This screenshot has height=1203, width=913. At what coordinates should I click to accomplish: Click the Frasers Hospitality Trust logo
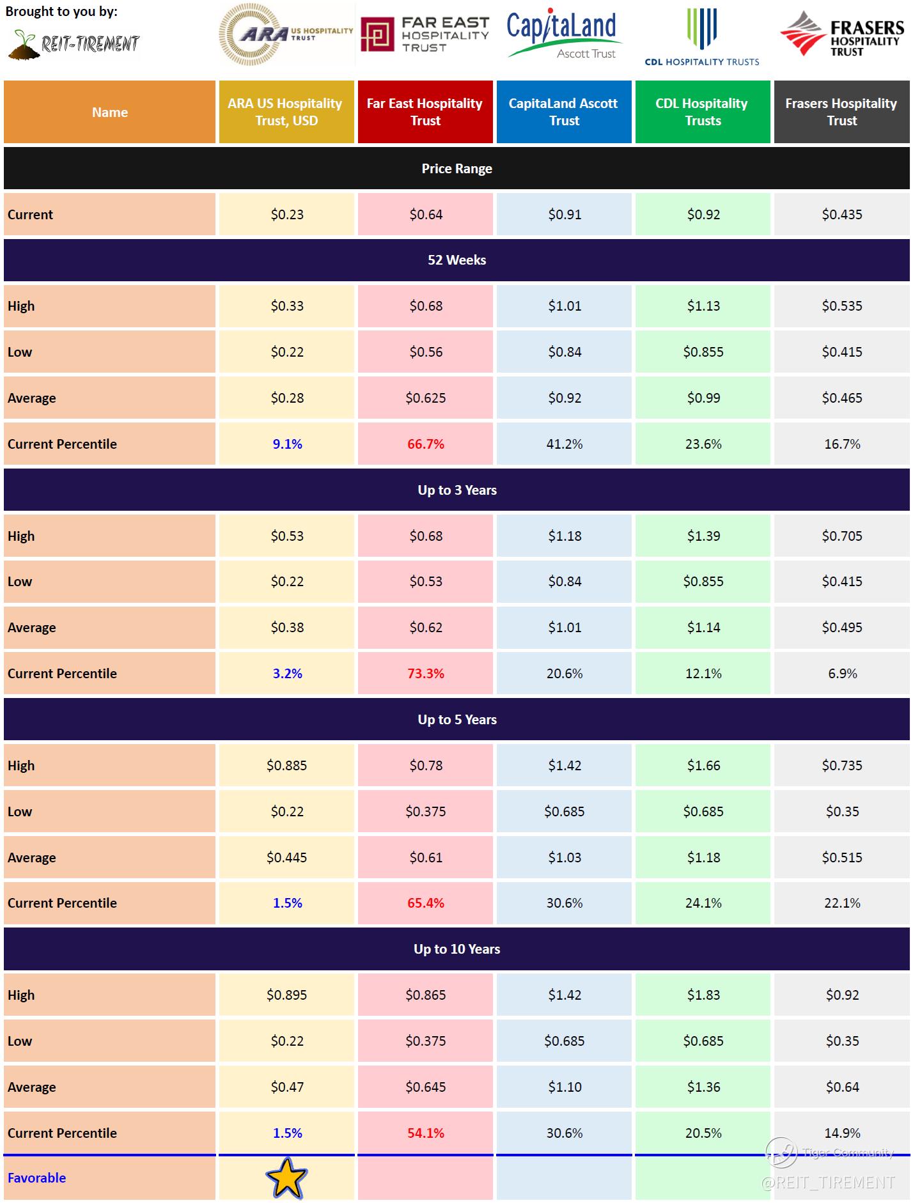click(x=841, y=35)
